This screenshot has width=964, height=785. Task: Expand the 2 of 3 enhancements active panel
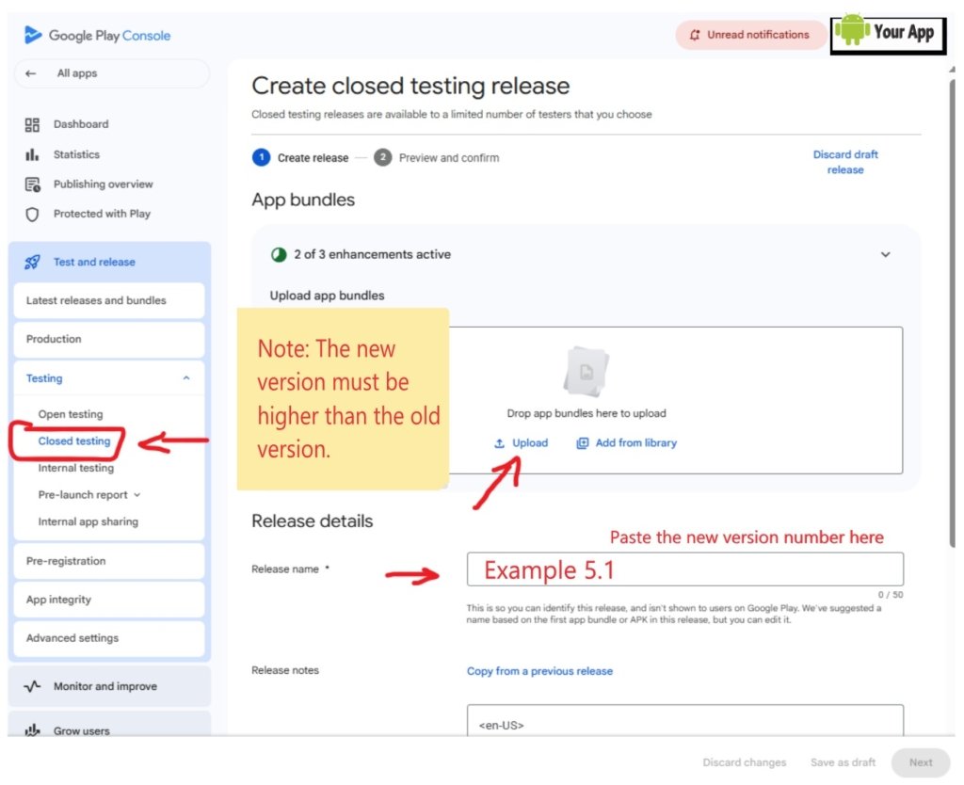(885, 254)
